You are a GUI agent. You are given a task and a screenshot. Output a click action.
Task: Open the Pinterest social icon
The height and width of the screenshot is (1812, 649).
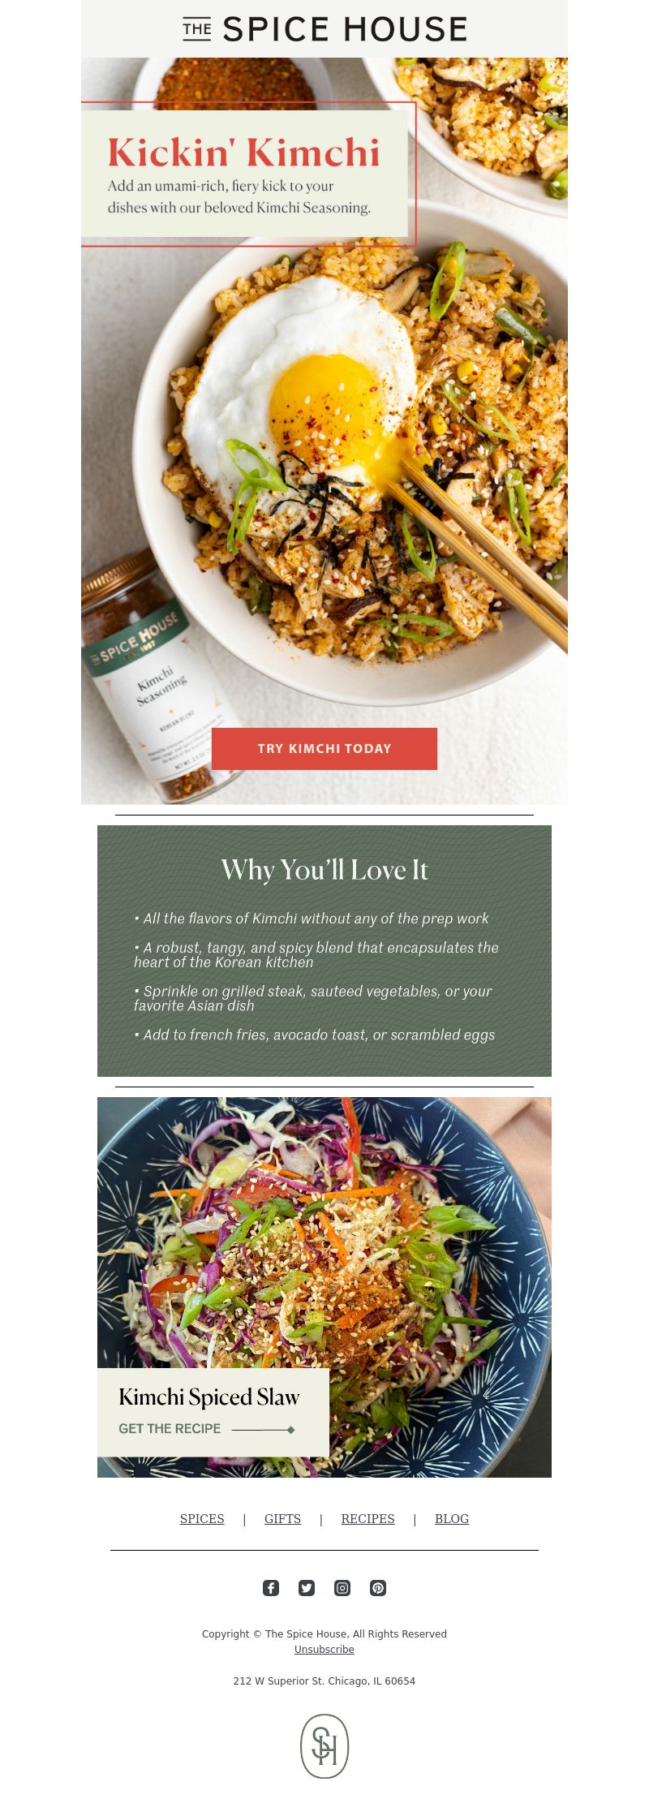coord(378,1588)
